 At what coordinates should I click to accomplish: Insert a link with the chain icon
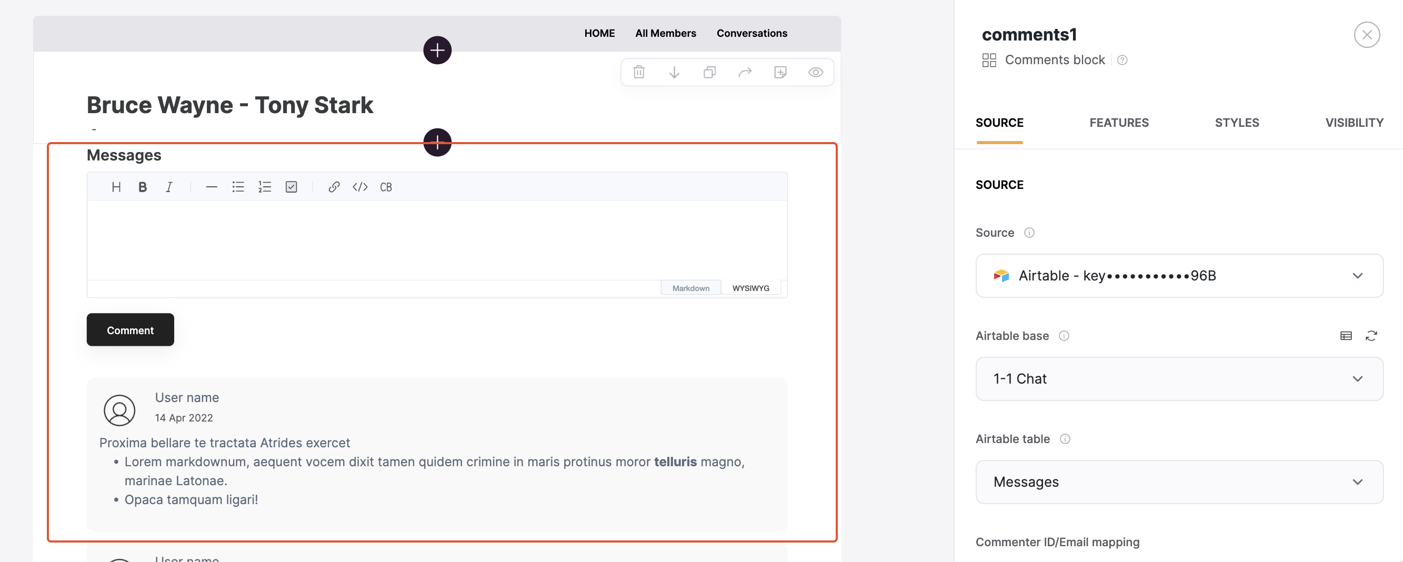pos(334,187)
